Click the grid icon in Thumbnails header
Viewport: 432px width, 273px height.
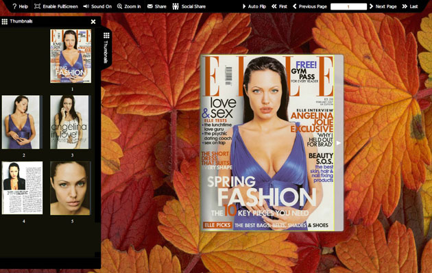[4, 21]
